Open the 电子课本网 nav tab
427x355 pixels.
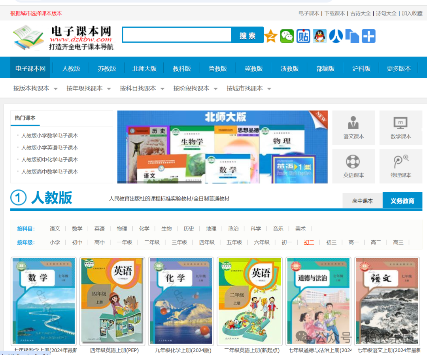tap(30, 68)
